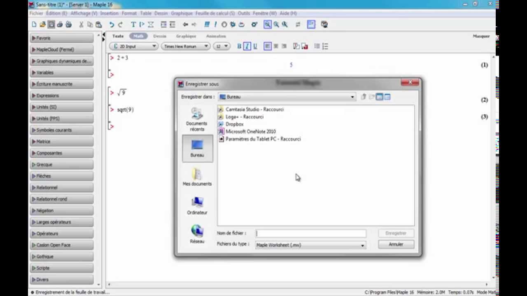The width and height of the screenshot is (527, 296).
Task: Select the Dropbox item in file list
Action: (234, 124)
